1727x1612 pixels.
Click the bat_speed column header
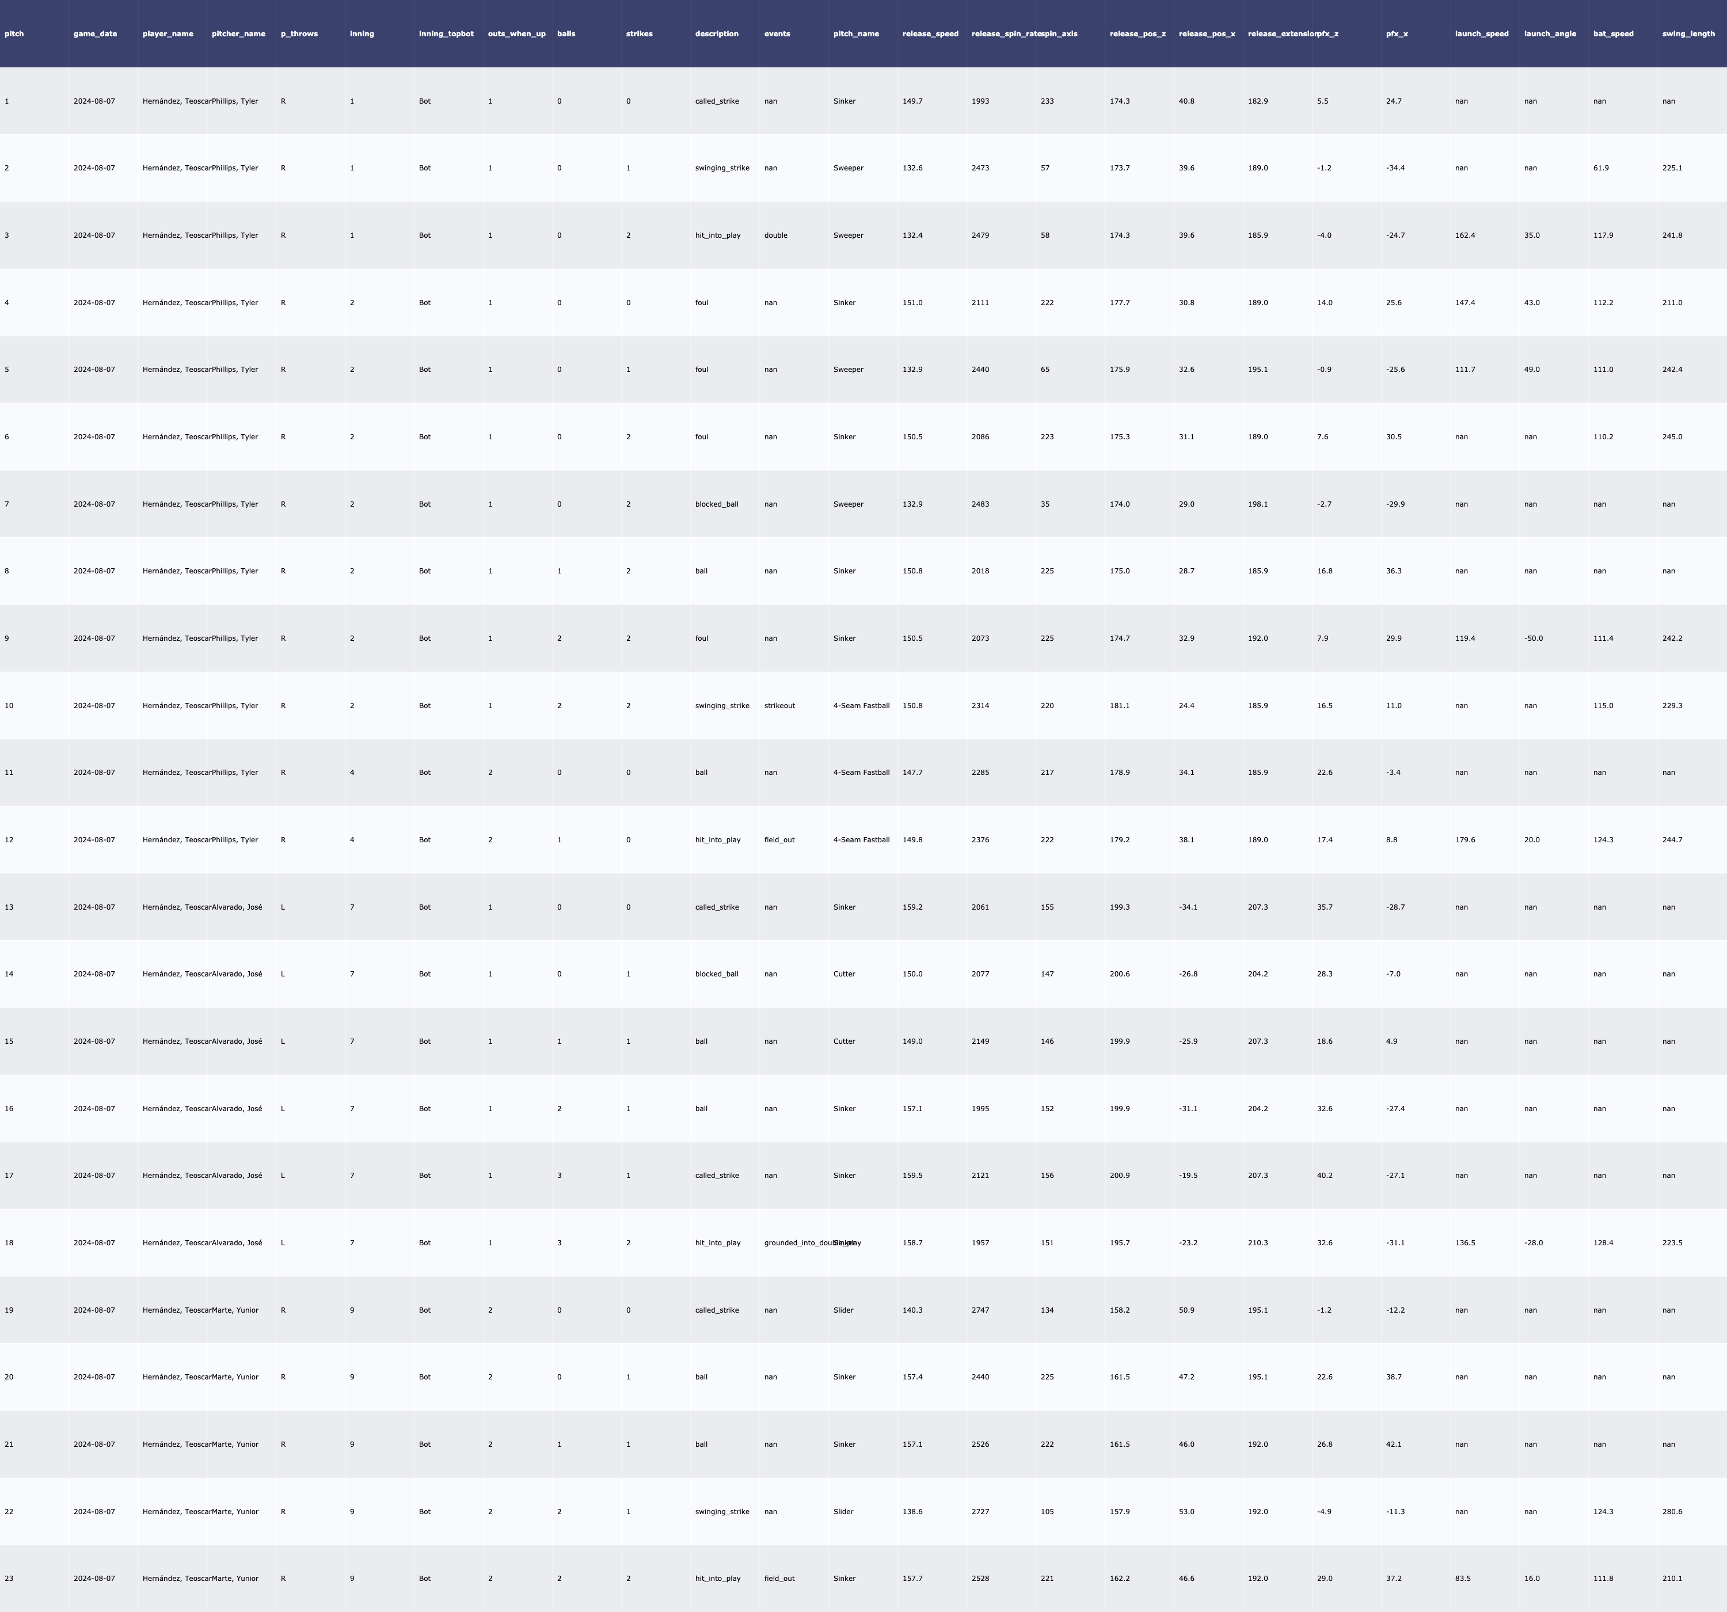coord(1613,34)
